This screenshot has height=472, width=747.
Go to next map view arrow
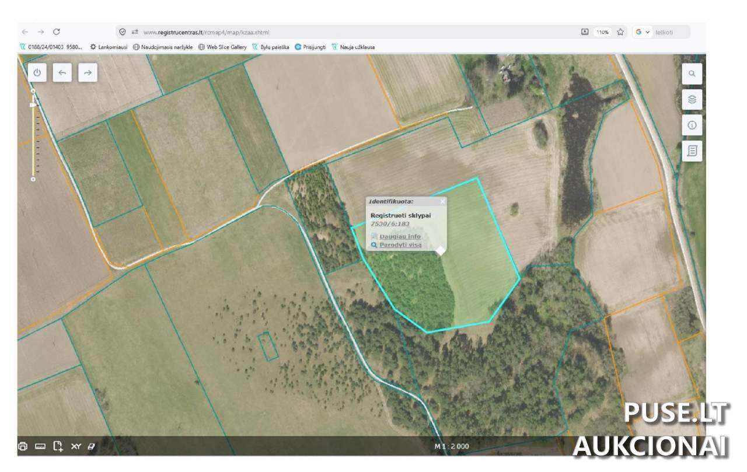click(88, 72)
